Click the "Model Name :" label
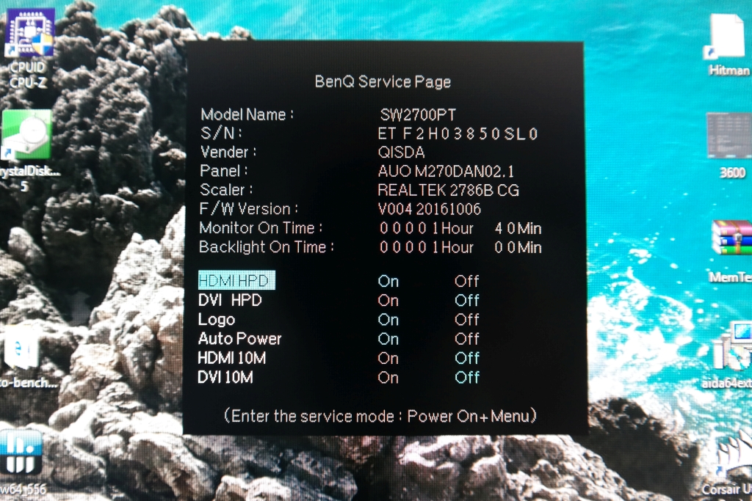 (247, 114)
